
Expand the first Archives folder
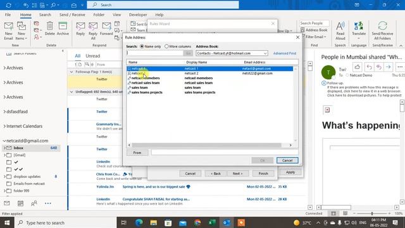(x=4, y=68)
